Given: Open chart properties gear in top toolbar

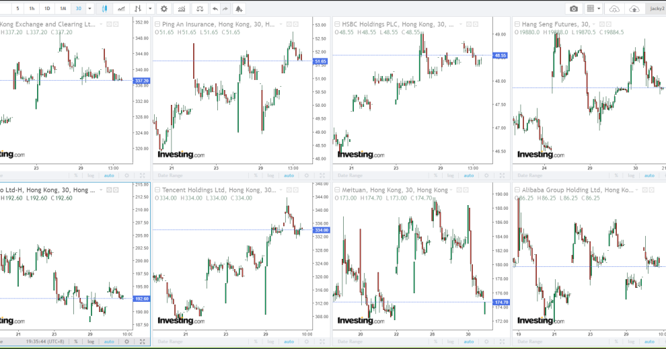Looking at the screenshot, I should click(164, 9).
